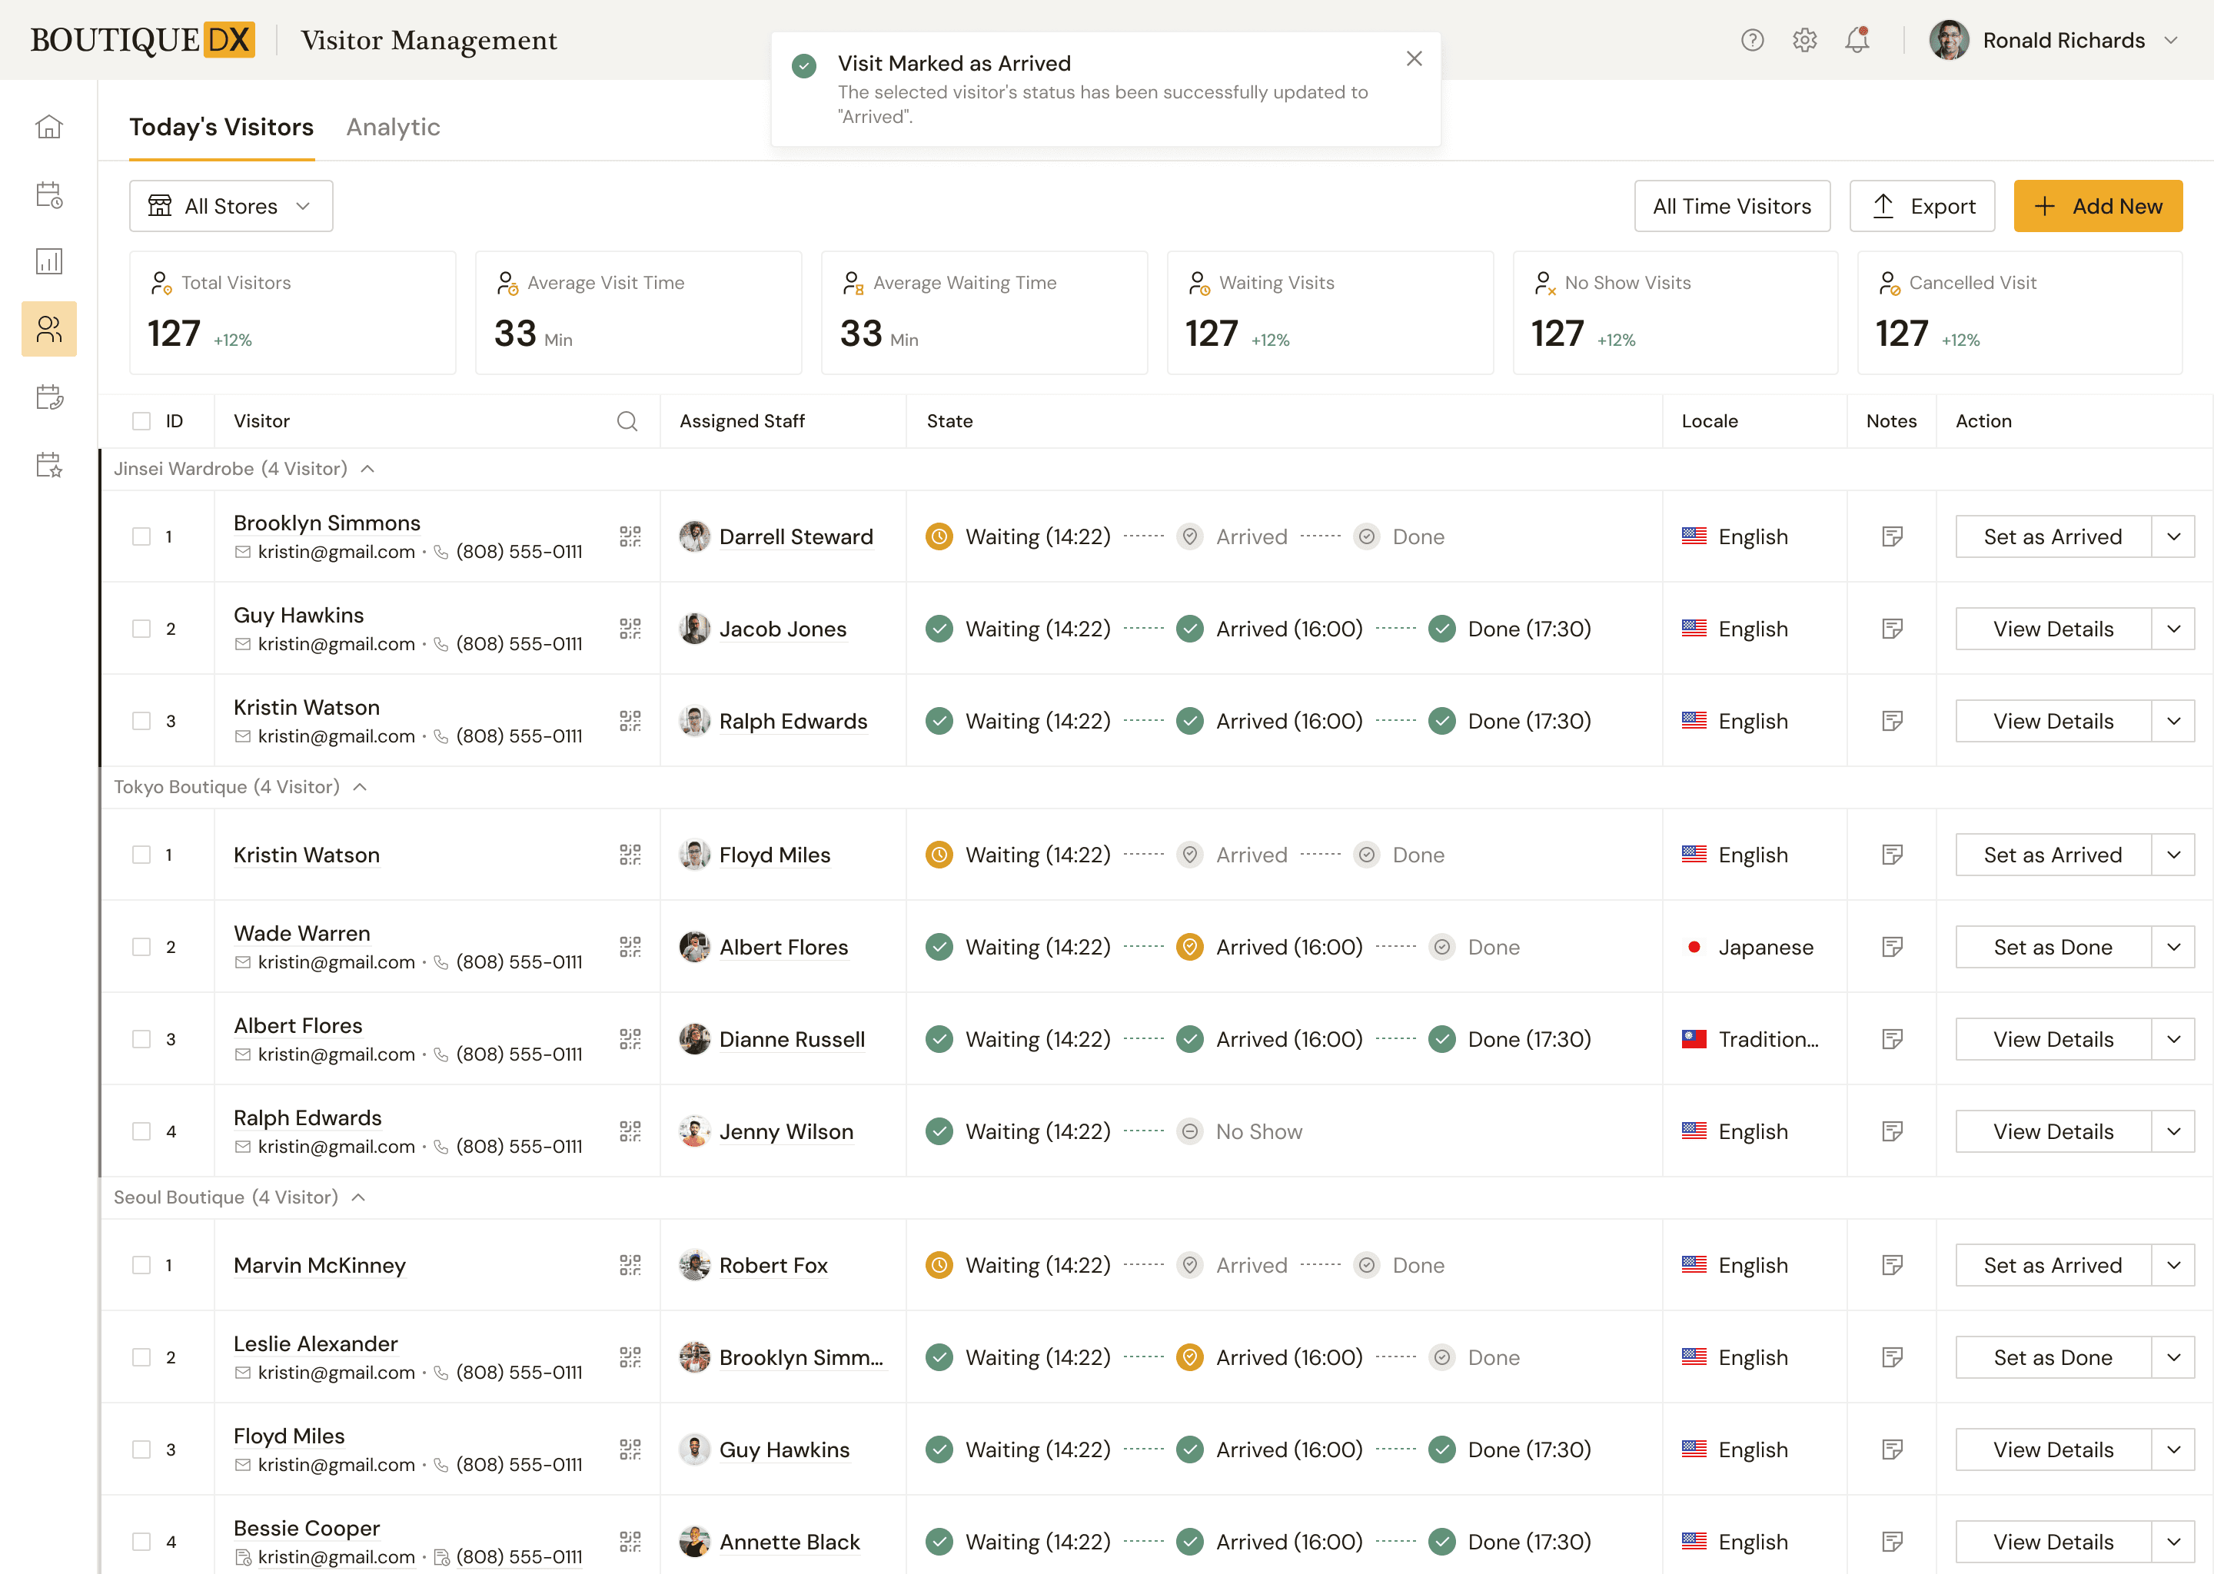This screenshot has height=1574, width=2214.
Task: Click the visitor search magnifier icon
Action: (x=627, y=422)
